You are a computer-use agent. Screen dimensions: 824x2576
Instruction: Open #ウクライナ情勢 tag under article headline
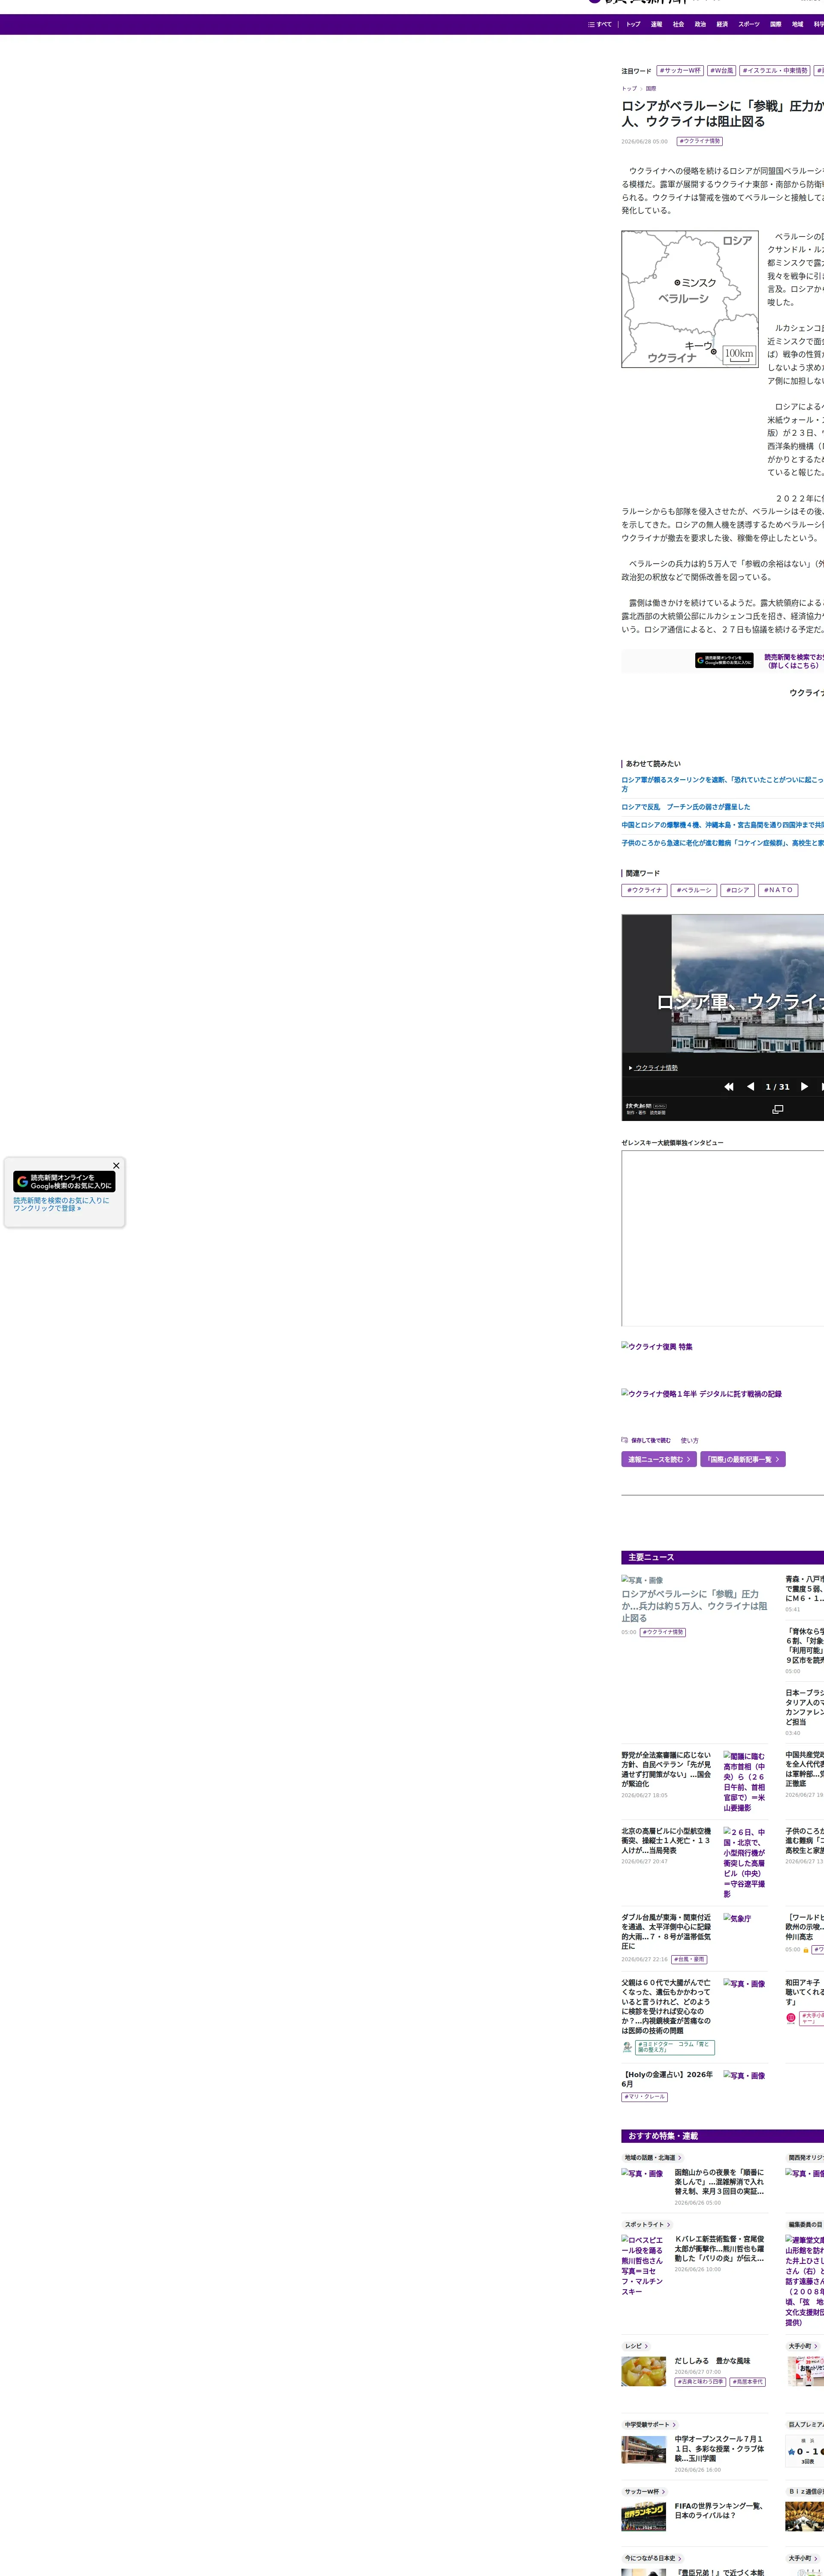700,141
